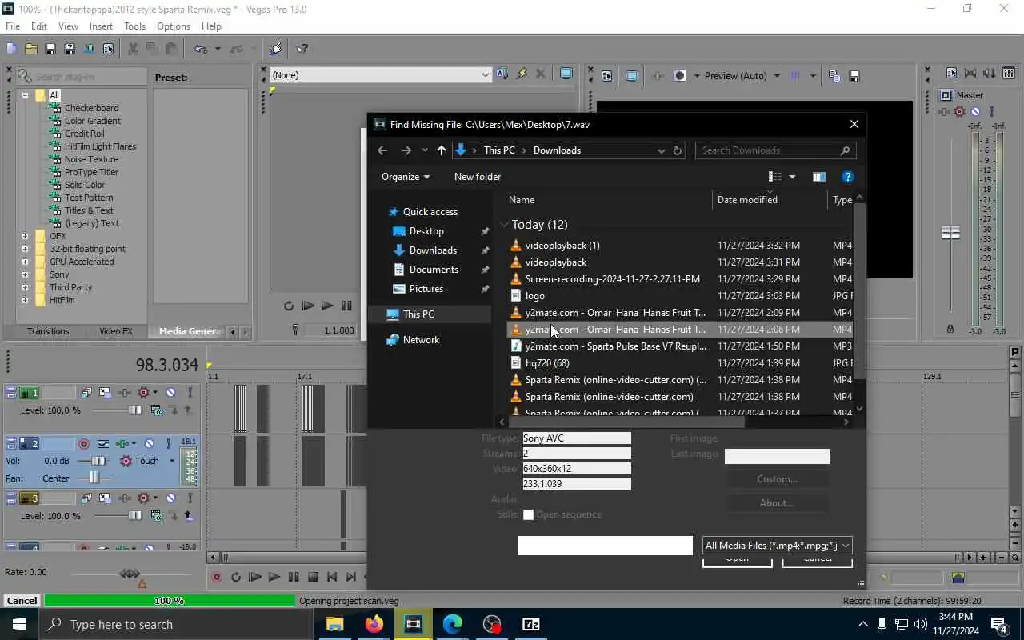Click the preview pane icon in file dialog
The height and width of the screenshot is (640, 1024).
pos(818,177)
